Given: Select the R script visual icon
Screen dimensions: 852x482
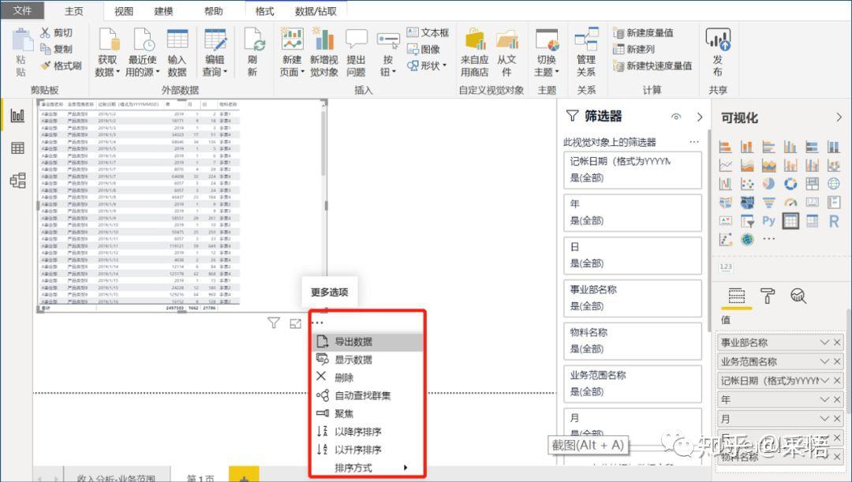Looking at the screenshot, I should click(834, 222).
